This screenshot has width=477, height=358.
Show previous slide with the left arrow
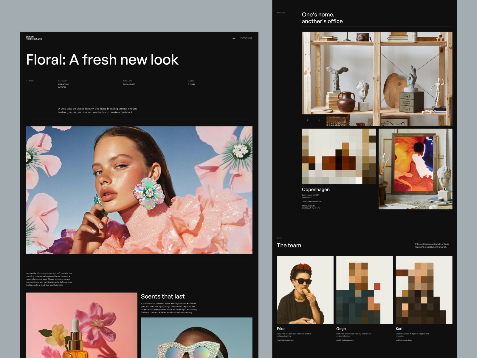click(x=308, y=120)
